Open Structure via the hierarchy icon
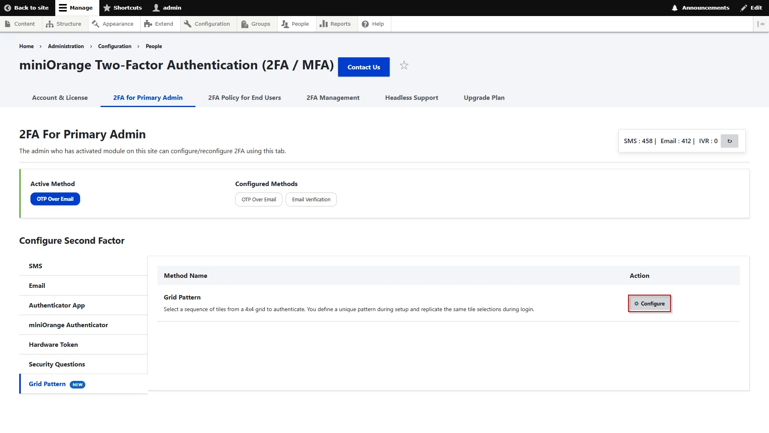The image size is (769, 433). coord(50,24)
